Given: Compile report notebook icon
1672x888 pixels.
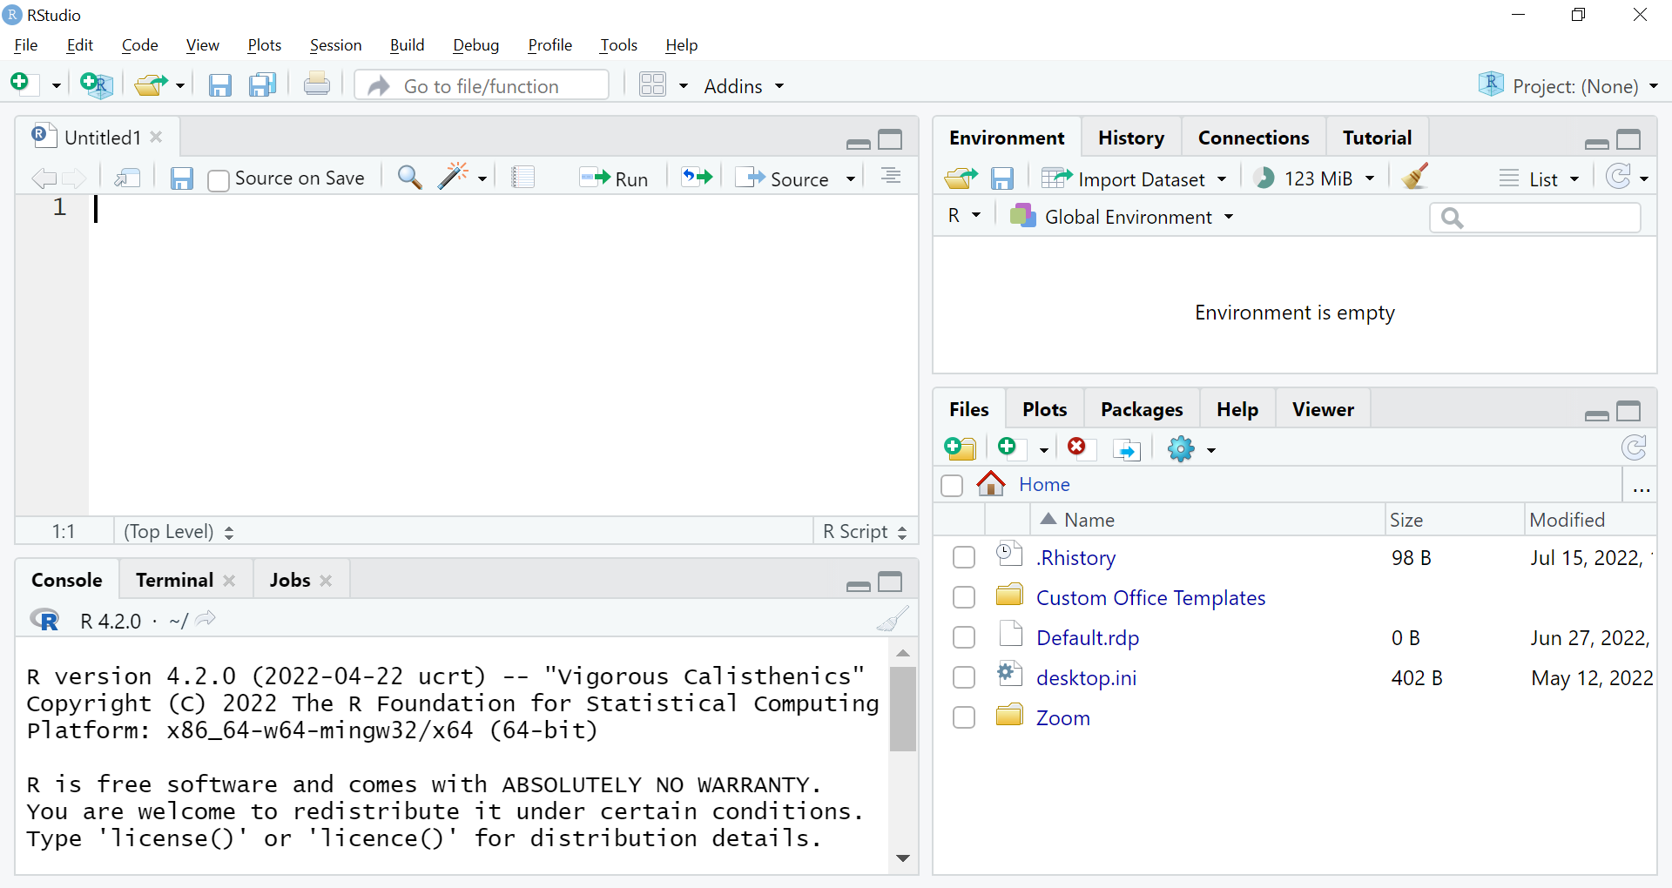Looking at the screenshot, I should (523, 178).
